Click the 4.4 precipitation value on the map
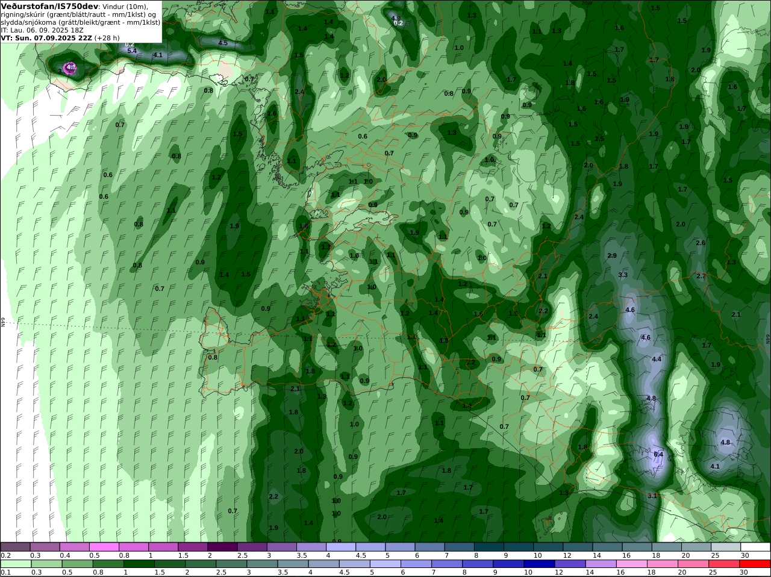The height and width of the screenshot is (577, 771). pos(657,359)
